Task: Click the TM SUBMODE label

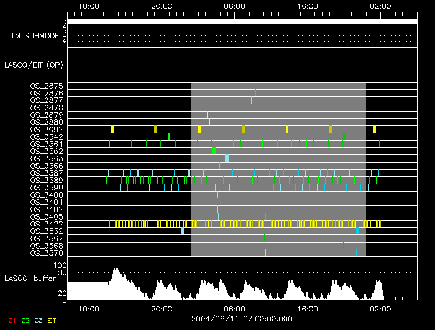Action: [x=35, y=36]
